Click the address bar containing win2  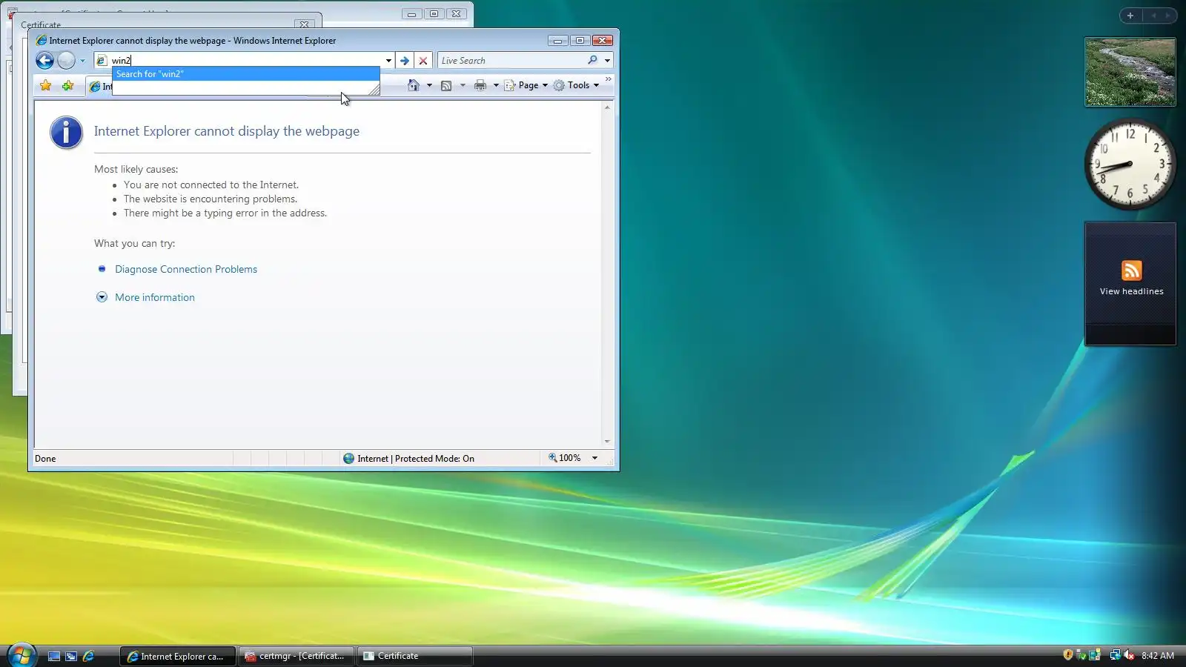[245, 61]
